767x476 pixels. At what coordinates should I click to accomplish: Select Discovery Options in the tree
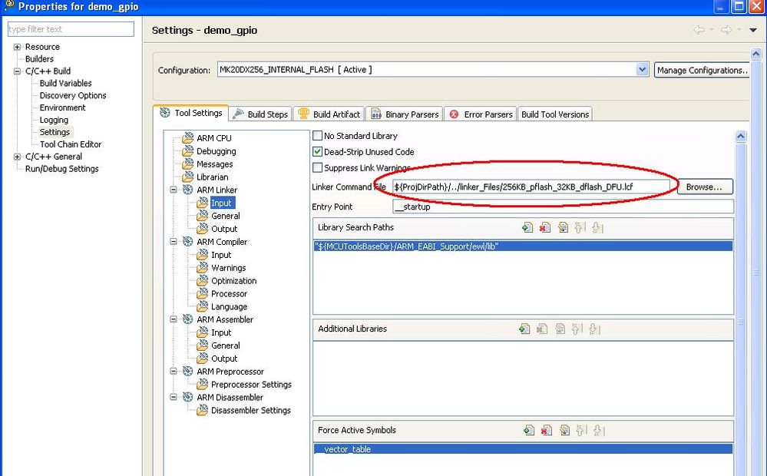click(x=73, y=95)
